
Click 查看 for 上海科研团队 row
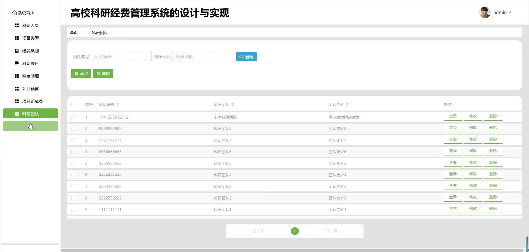(x=453, y=116)
